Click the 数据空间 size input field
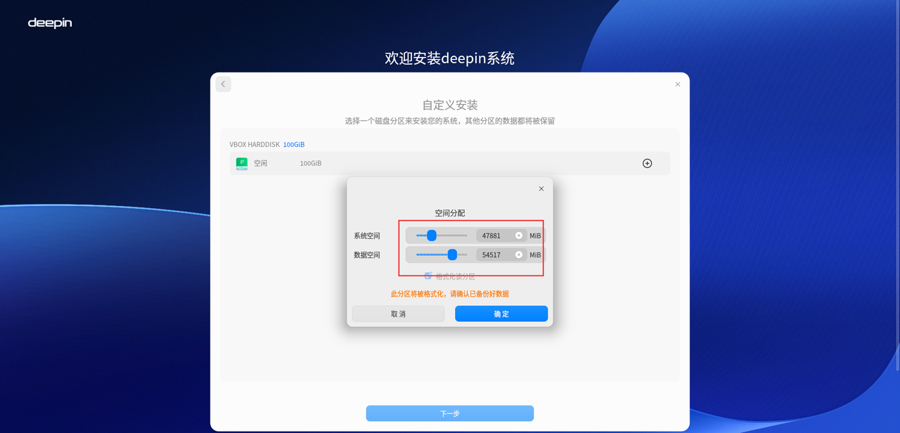 501,254
